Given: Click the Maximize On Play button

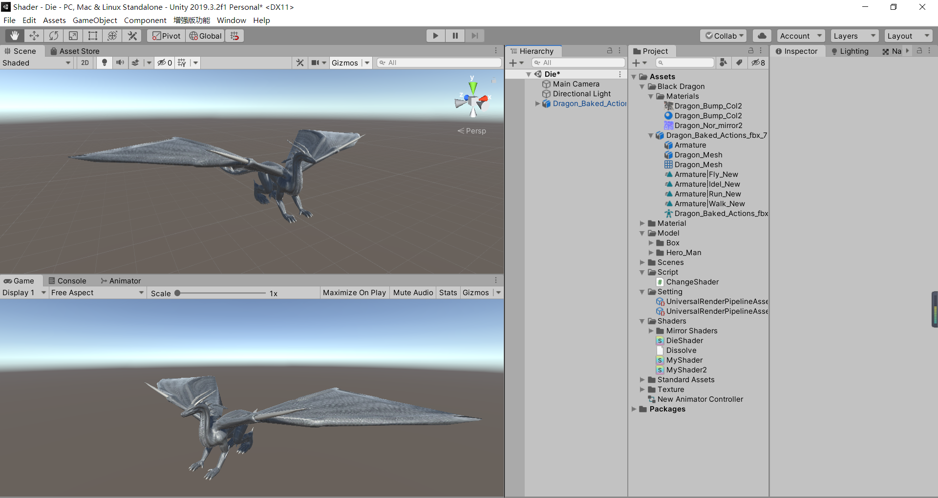Looking at the screenshot, I should pos(354,292).
